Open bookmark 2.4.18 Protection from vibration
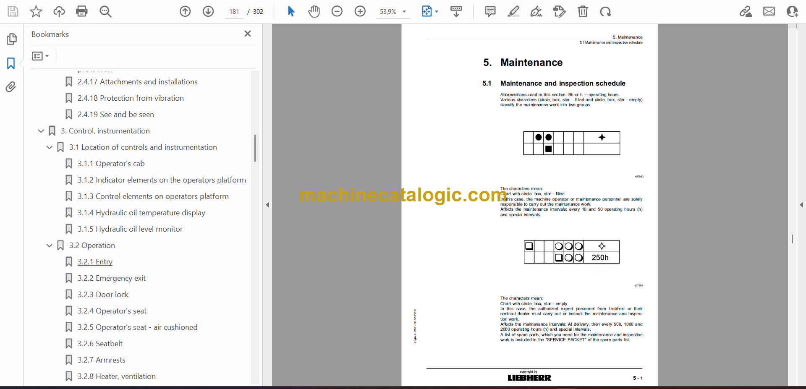This screenshot has height=389, width=806. 131,98
